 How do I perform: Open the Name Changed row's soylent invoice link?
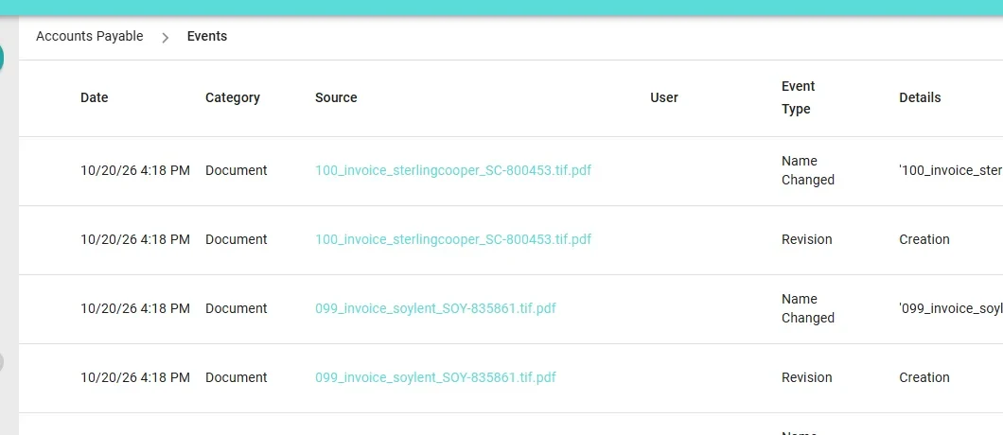point(435,308)
